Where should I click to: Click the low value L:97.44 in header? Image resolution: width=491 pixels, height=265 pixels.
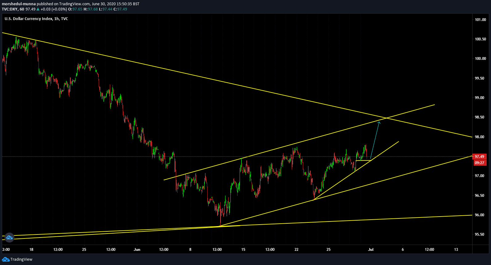[105, 9]
